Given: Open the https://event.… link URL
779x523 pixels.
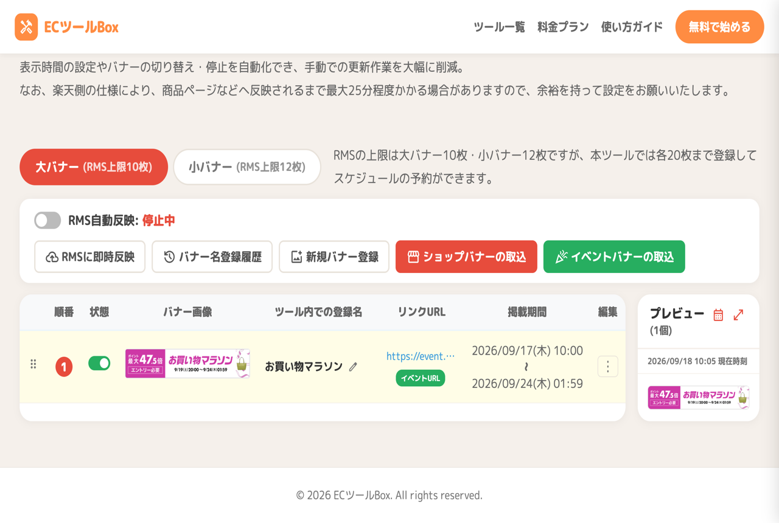Looking at the screenshot, I should 421,356.
